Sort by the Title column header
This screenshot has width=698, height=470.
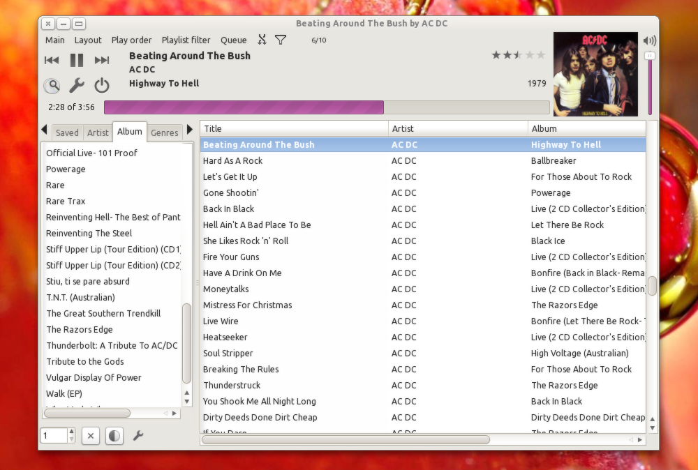295,128
